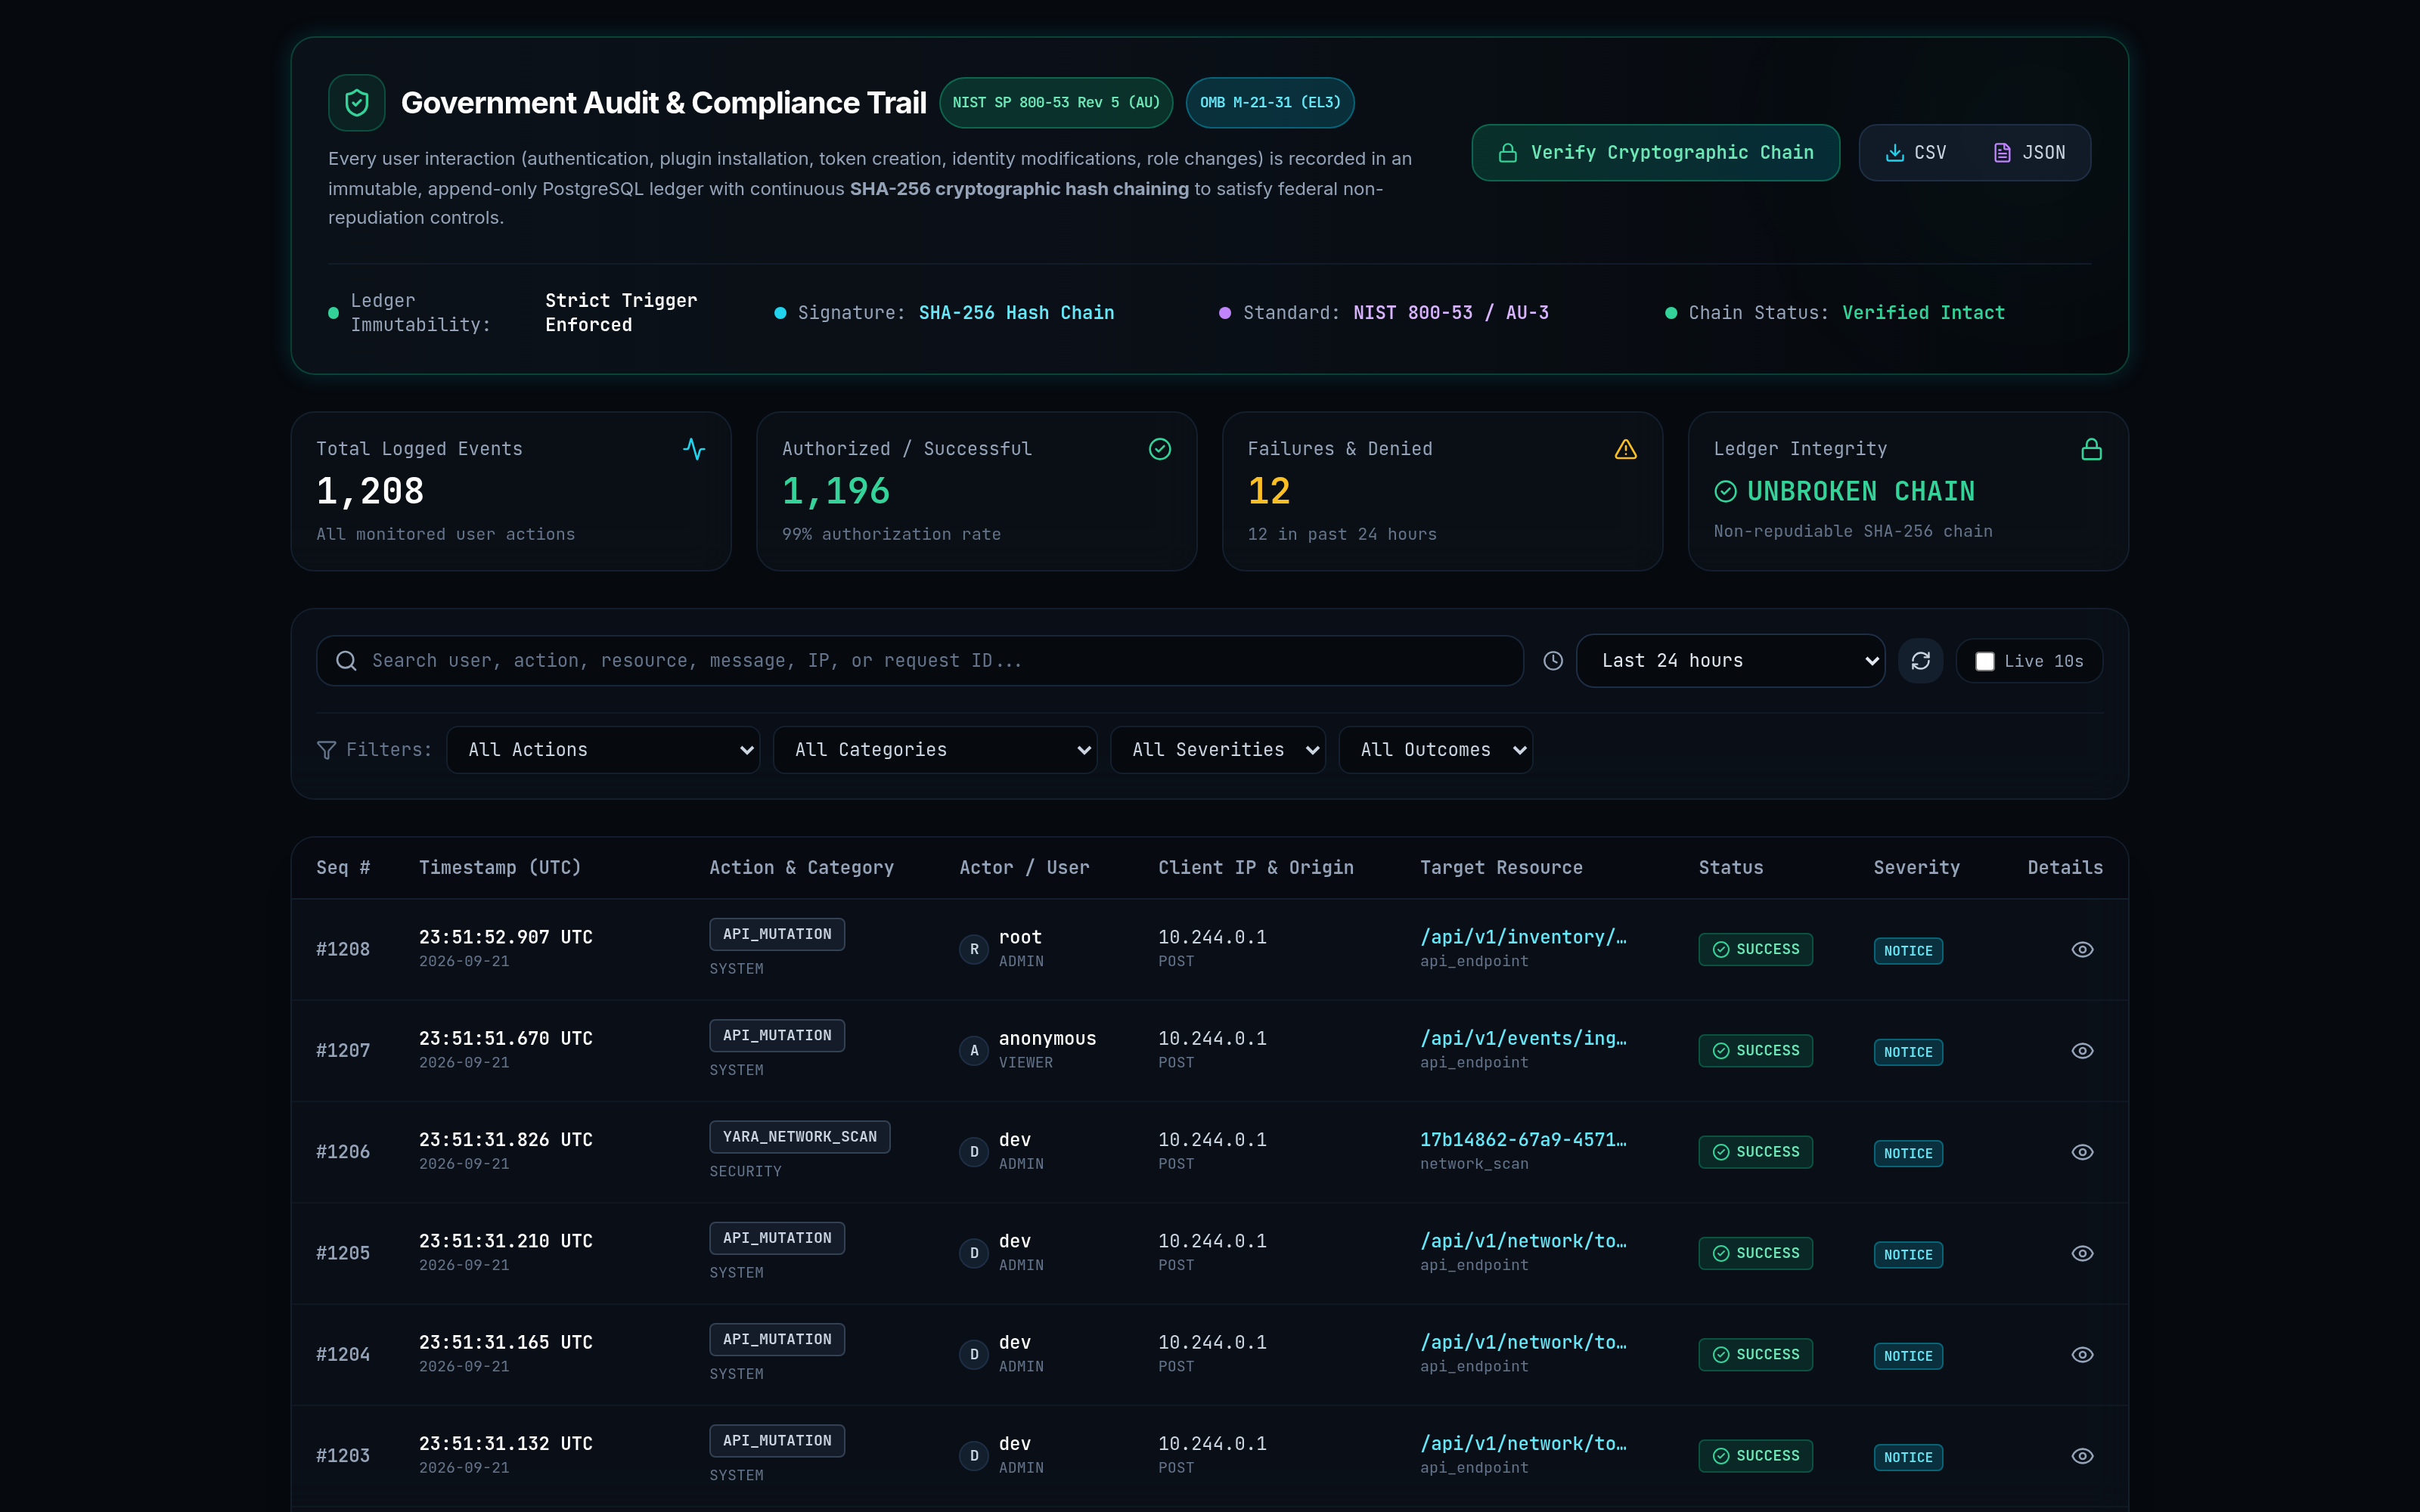This screenshot has height=1512, width=2420.
Task: Click the timestamp 23:51:52.907 UTC
Action: click(506, 937)
